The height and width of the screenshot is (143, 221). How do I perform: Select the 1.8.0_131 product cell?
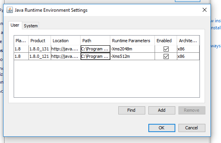[x=40, y=49]
